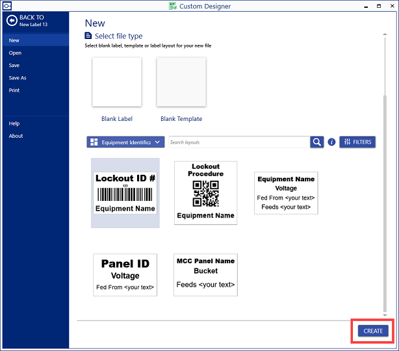
Task: Click the scrollbar up arrow
Action: (x=385, y=34)
